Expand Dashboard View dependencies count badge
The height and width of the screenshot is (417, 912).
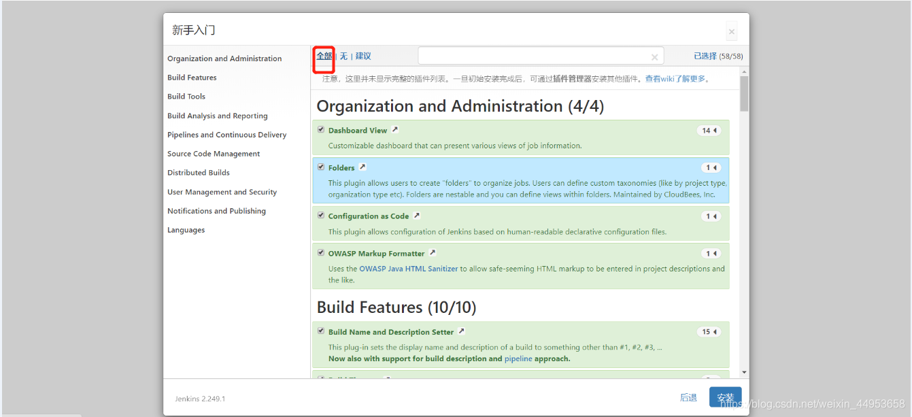(x=709, y=131)
